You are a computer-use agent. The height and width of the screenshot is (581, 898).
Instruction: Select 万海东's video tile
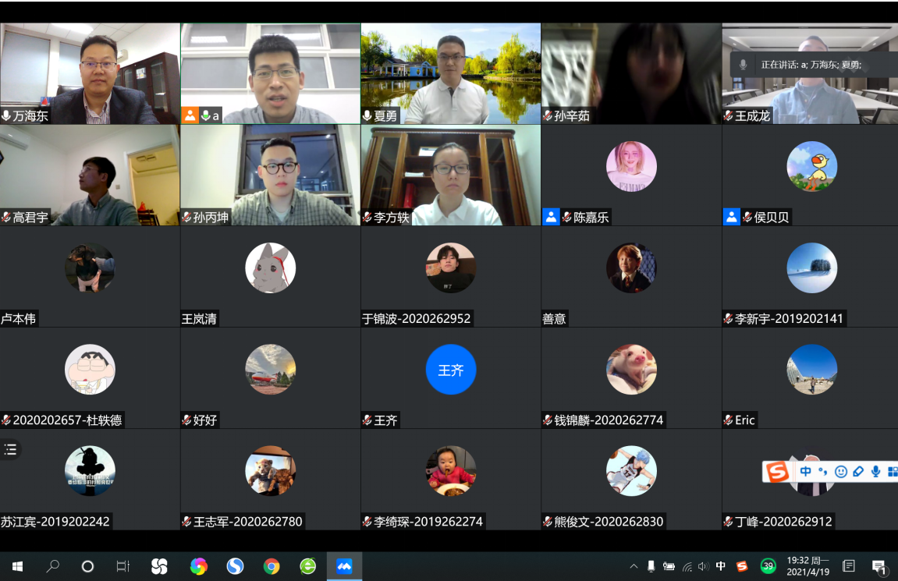click(90, 73)
